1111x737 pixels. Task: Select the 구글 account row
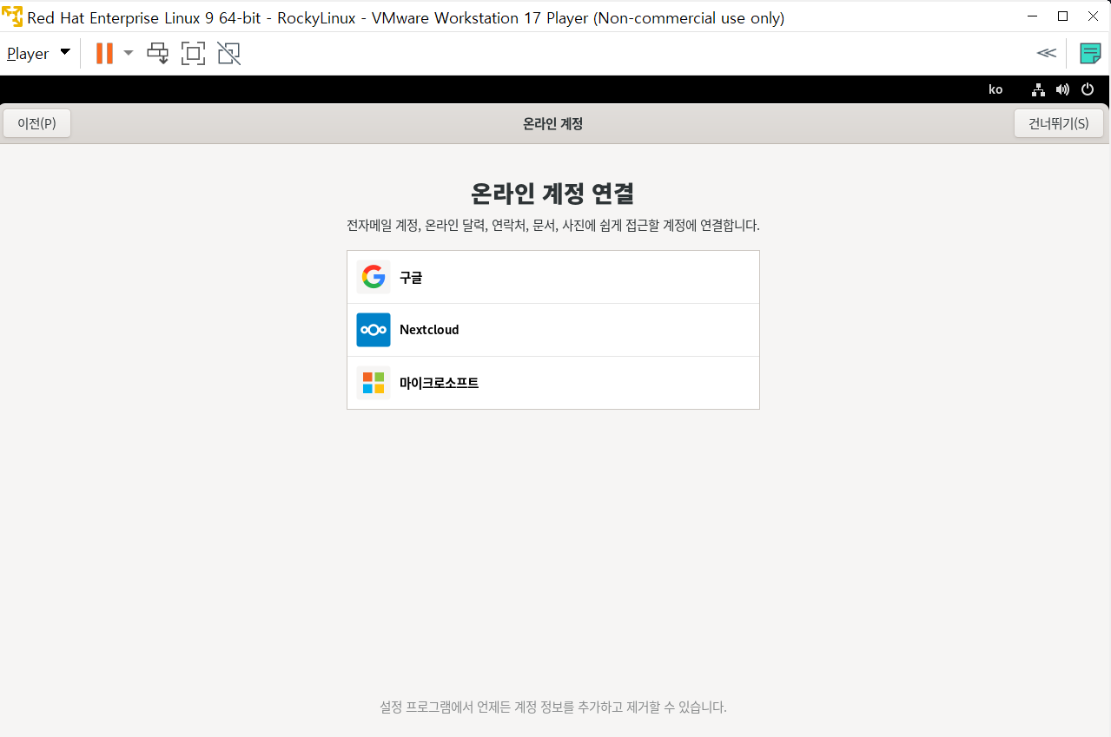[x=553, y=277]
